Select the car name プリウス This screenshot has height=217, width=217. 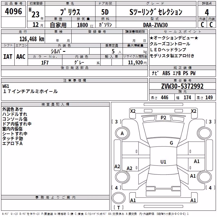pyautogui.click(x=70, y=12)
